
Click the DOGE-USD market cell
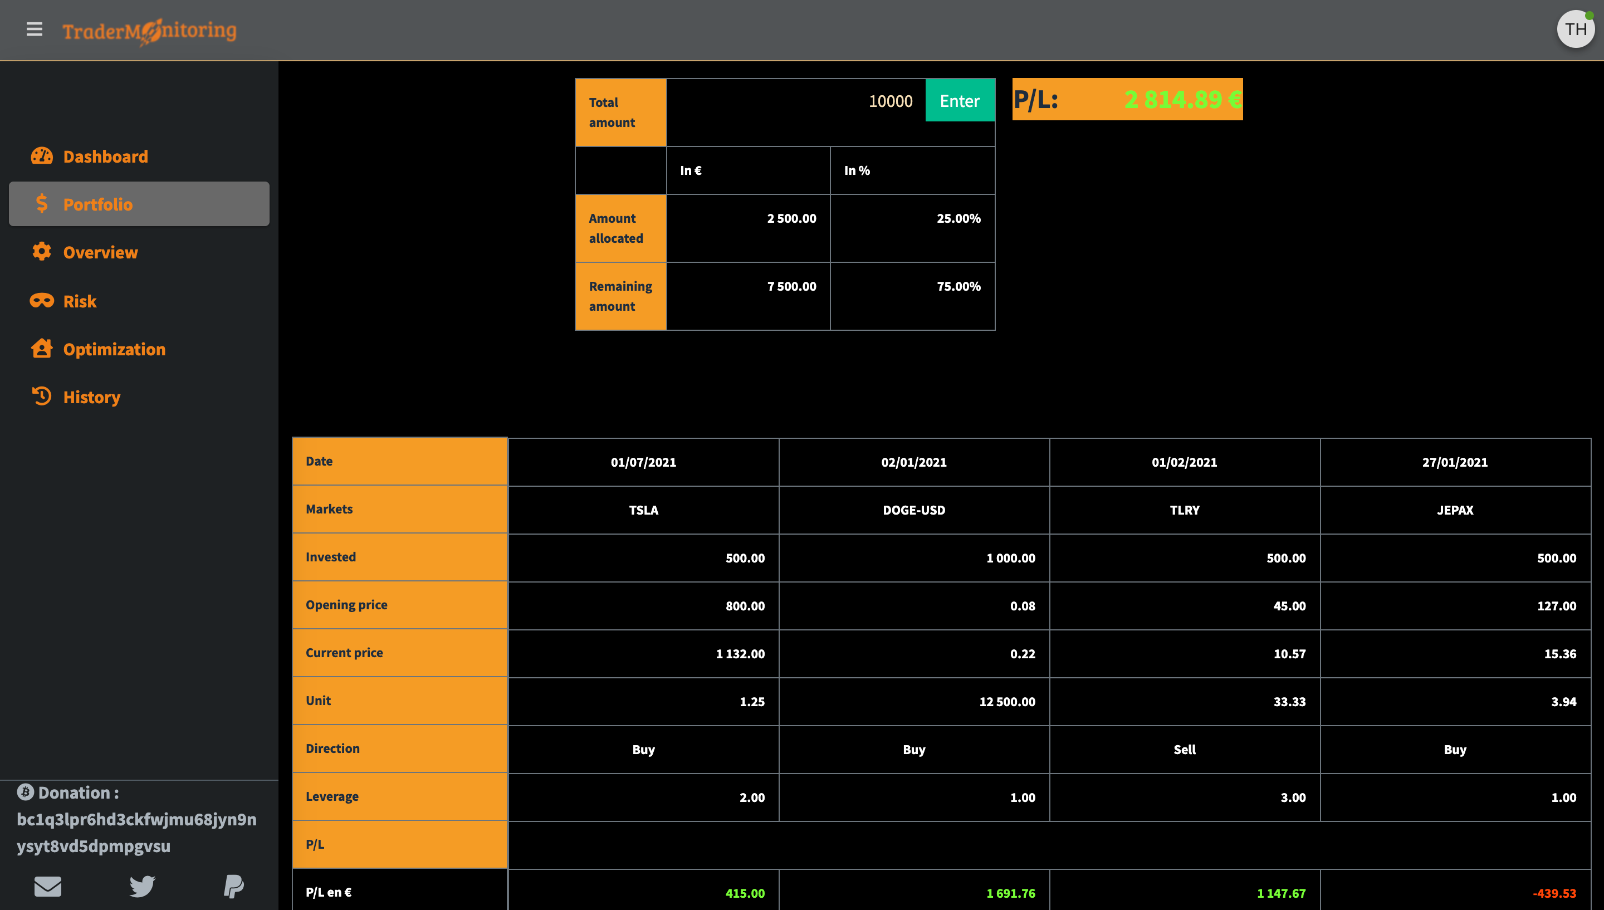tap(913, 510)
